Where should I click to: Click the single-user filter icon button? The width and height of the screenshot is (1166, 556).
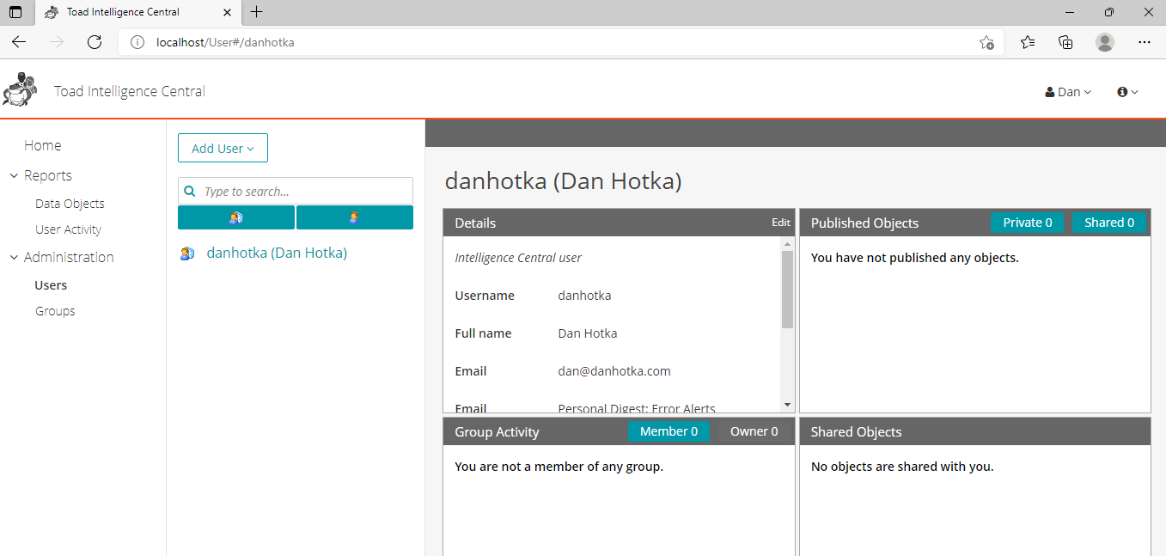pos(354,217)
